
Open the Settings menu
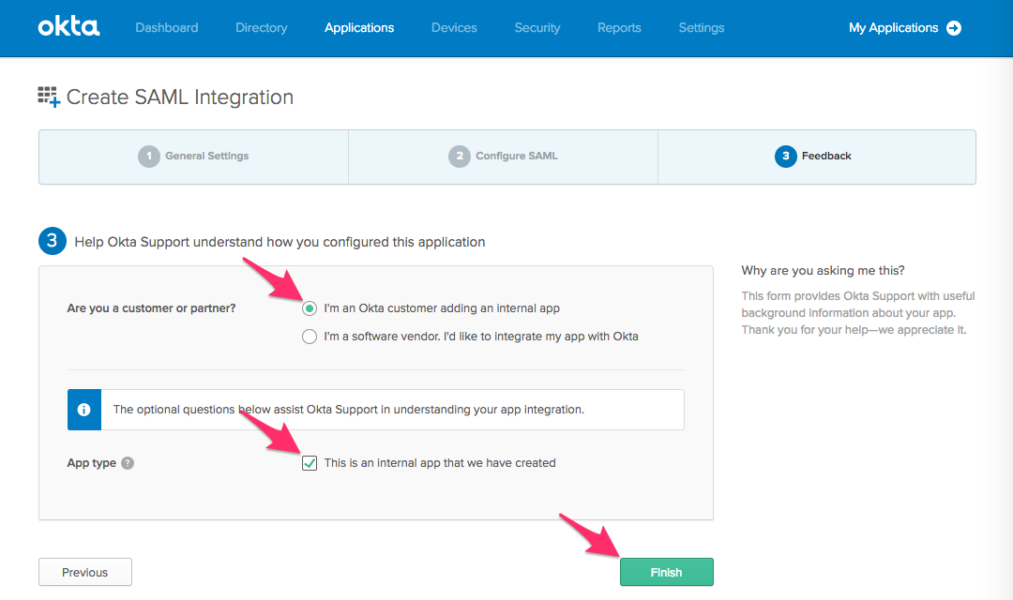(x=701, y=28)
